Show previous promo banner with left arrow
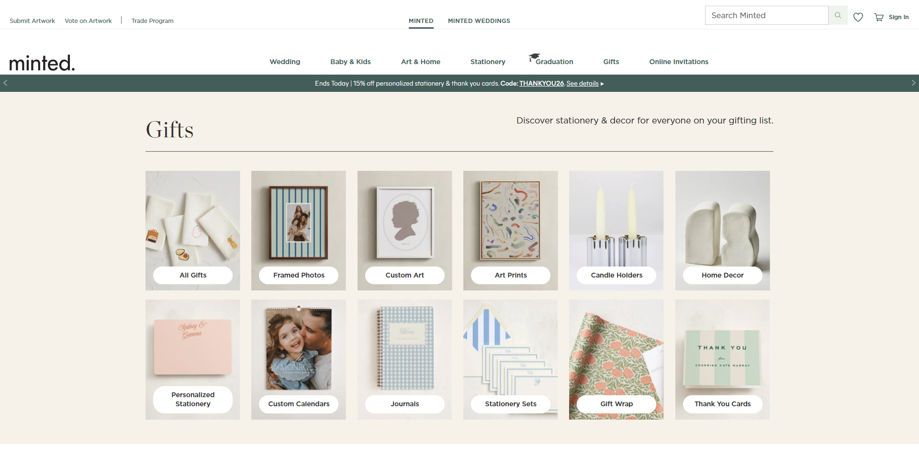The height and width of the screenshot is (456, 919). pos(5,83)
